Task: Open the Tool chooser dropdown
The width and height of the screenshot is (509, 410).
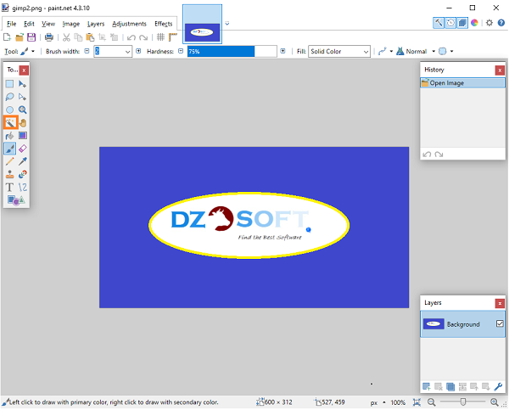Action: (x=33, y=51)
